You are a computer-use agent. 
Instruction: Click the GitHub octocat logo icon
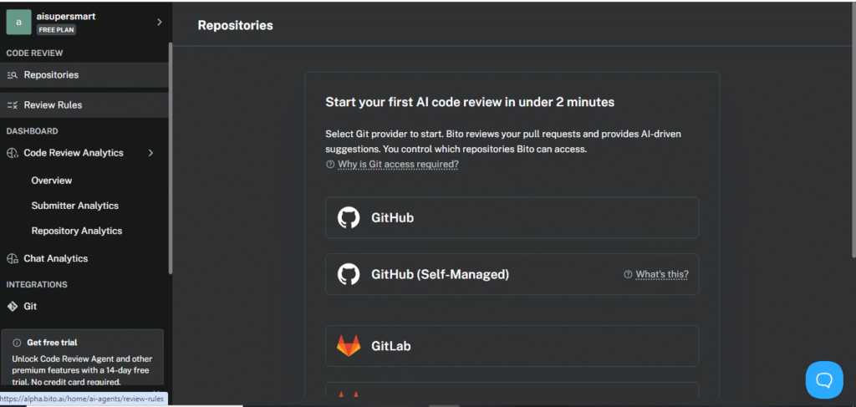tap(349, 217)
